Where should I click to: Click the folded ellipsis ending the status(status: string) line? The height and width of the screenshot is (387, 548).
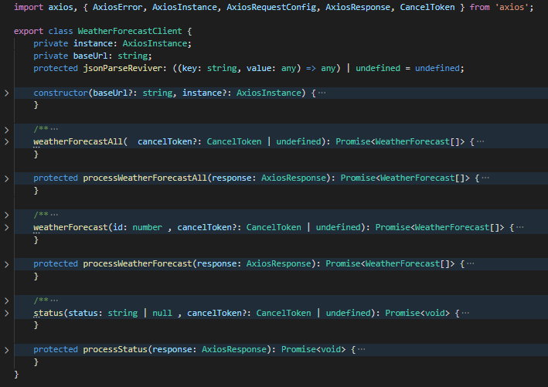(x=465, y=313)
